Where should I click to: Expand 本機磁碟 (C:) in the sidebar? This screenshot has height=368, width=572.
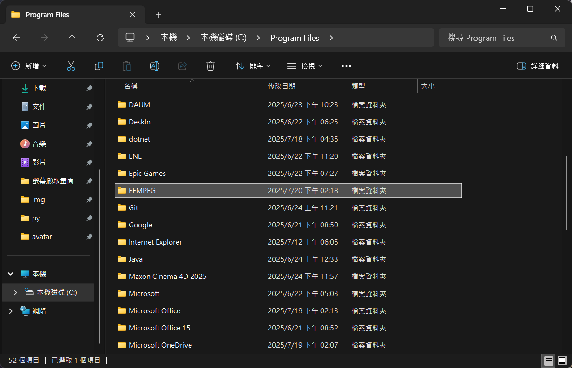pos(15,292)
